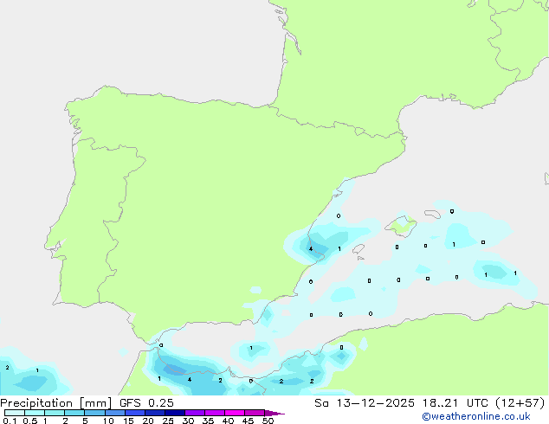Click the 25–30 mm navy legend swatch

coord(175,413)
